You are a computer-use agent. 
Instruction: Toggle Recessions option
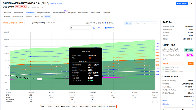168,69
